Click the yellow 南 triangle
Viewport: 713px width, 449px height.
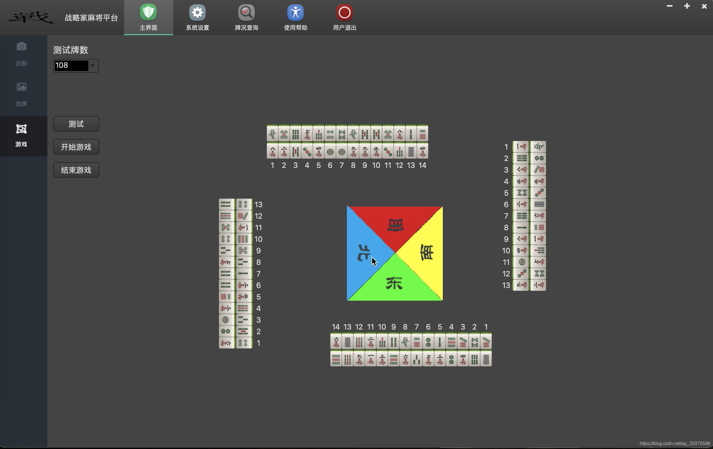coord(426,253)
